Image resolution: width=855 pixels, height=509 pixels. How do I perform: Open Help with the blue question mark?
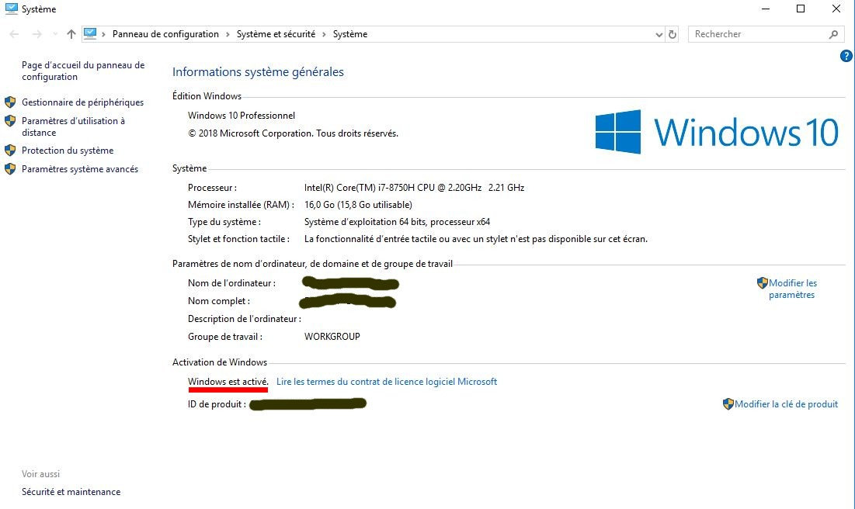click(846, 56)
